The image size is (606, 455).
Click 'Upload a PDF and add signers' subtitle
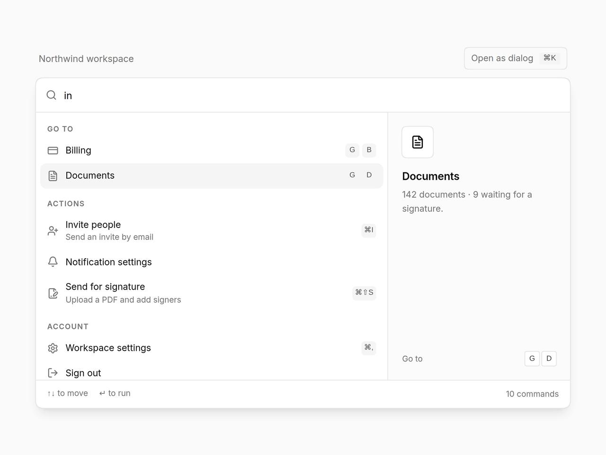point(123,300)
